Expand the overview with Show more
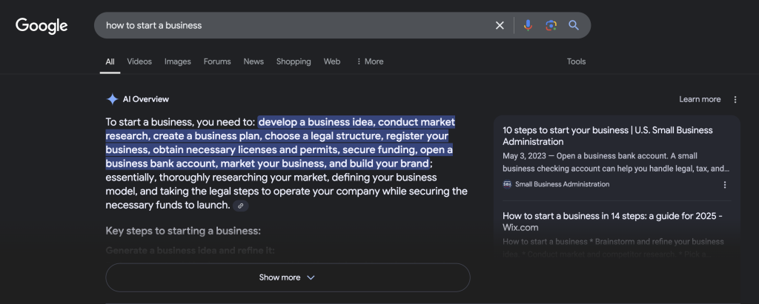Screen dimensions: 759x304 [288, 277]
